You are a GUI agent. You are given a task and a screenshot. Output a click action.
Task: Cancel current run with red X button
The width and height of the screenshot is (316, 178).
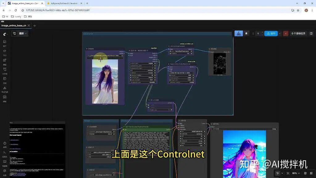(285, 33)
